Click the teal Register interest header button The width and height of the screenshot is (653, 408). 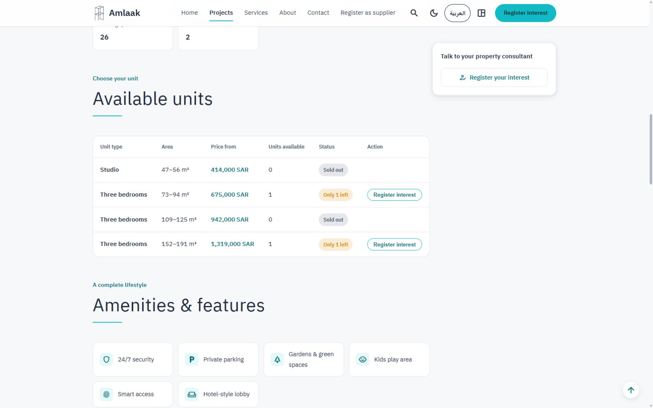click(x=525, y=13)
